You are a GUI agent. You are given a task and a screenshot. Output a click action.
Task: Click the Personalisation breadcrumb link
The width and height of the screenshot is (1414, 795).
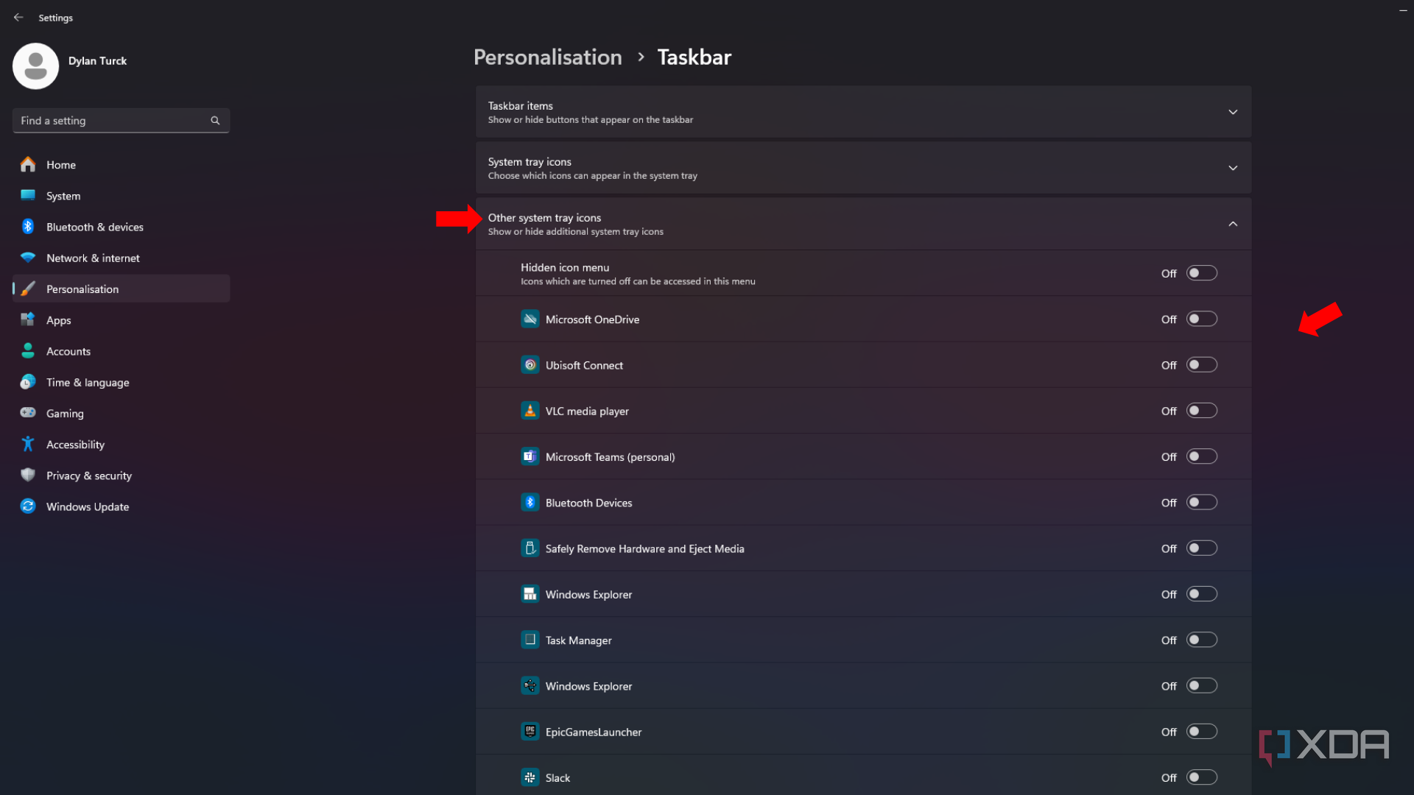click(547, 57)
